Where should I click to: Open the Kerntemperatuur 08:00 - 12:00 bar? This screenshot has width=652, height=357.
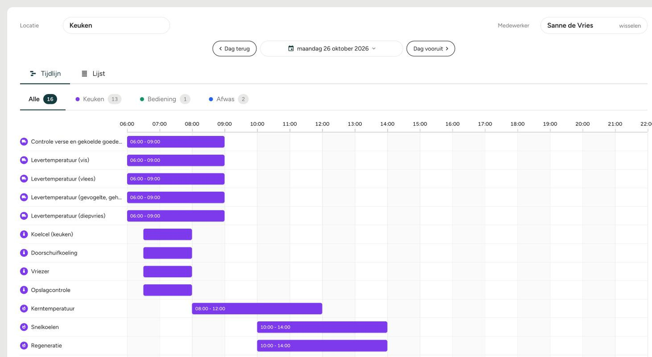pos(257,309)
